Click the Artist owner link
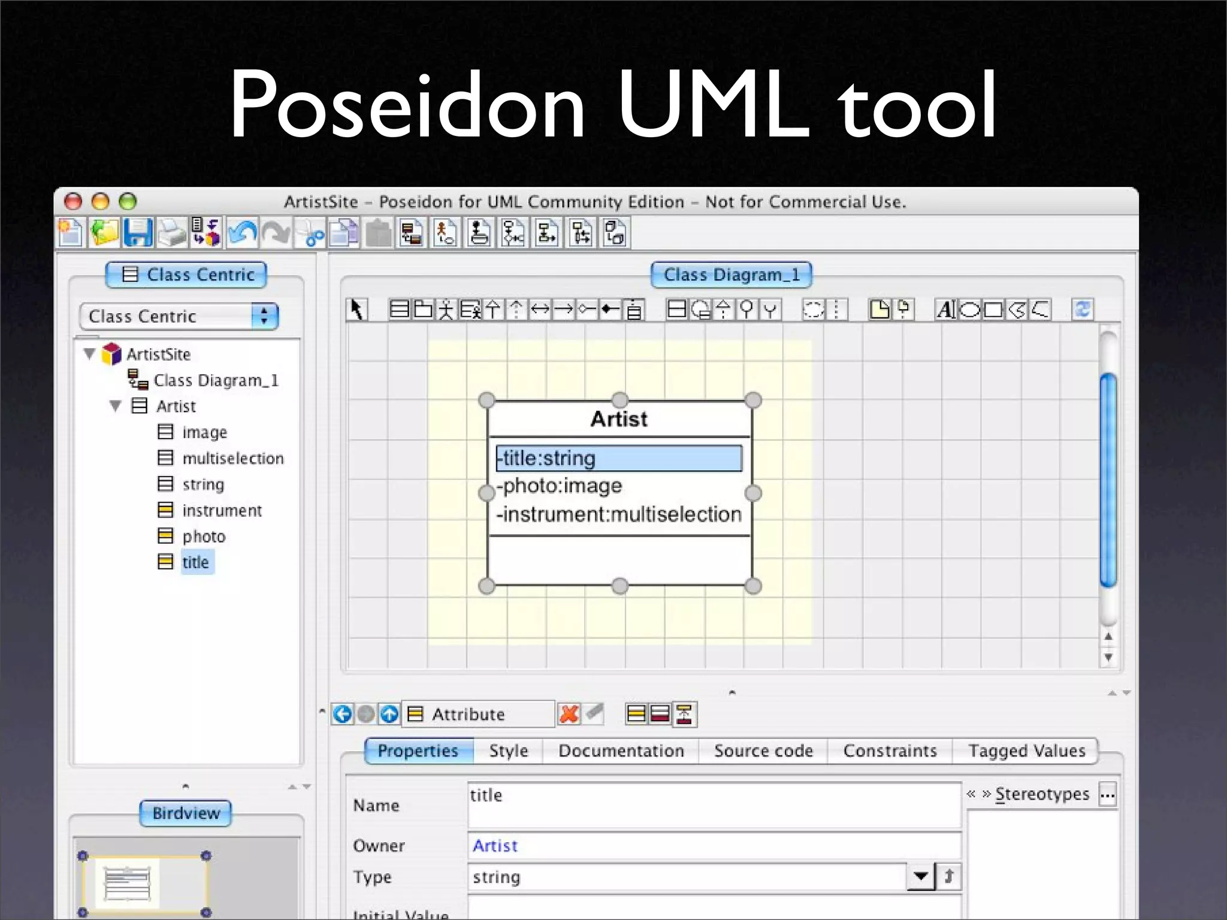 [495, 846]
